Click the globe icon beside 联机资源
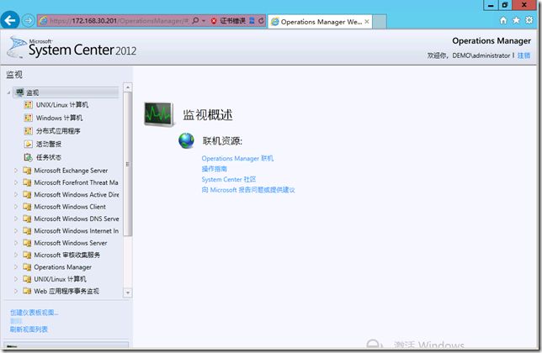This screenshot has width=542, height=353. 187,141
